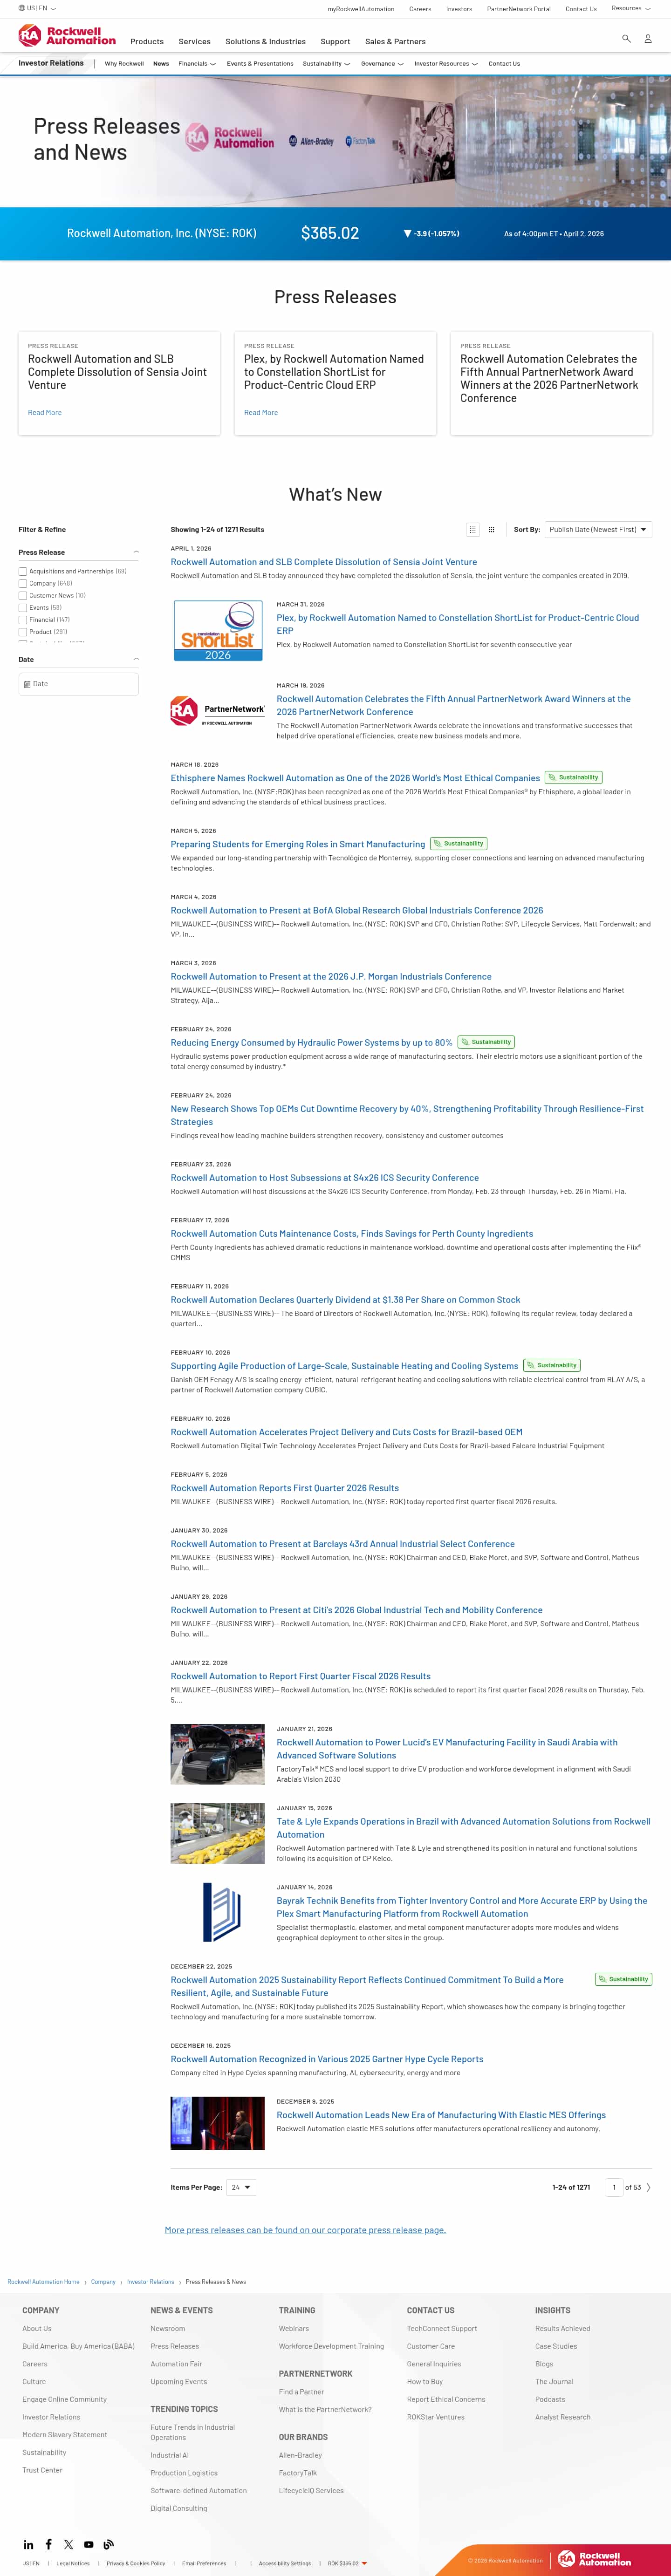Viewport: 671px width, 2576px height.
Task: Click the user account icon
Action: pyautogui.click(x=648, y=38)
